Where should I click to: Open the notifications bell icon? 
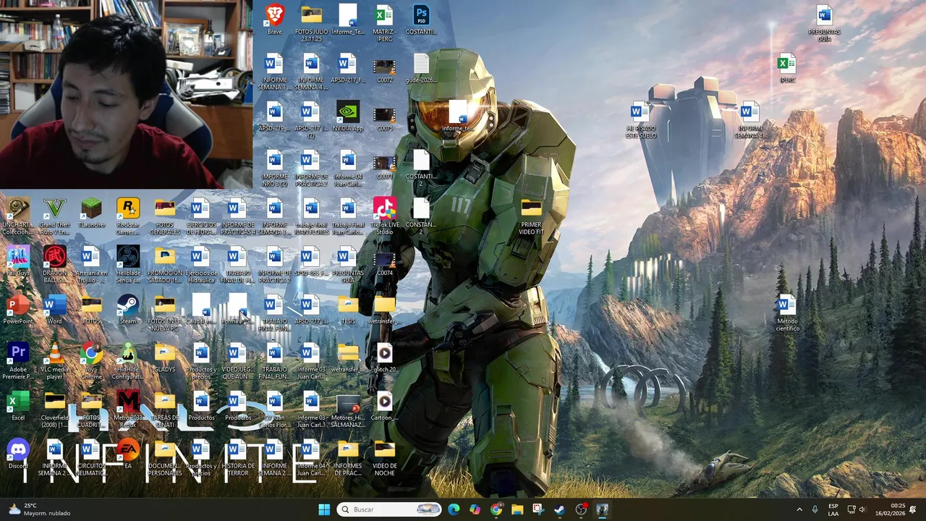pyautogui.click(x=914, y=509)
